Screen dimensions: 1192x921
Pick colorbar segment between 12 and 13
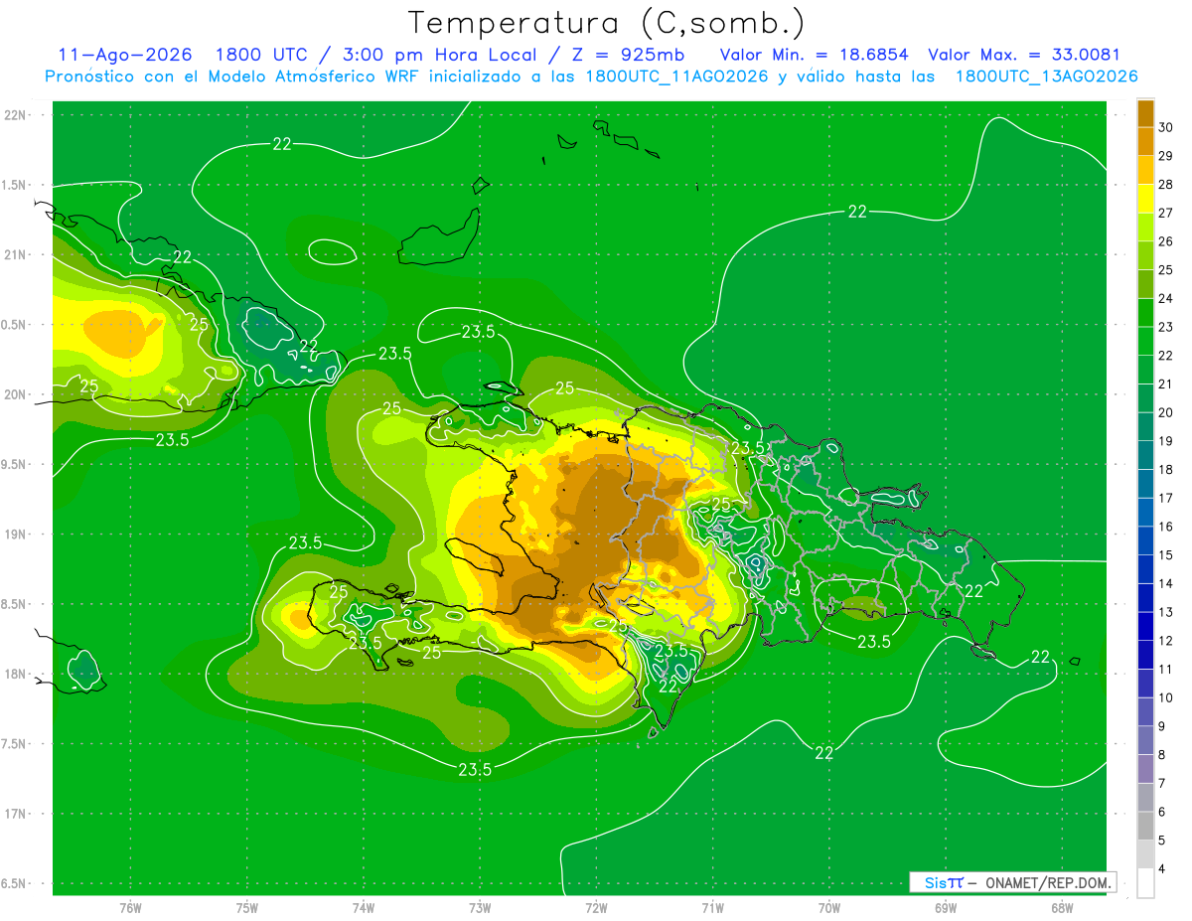point(1145,627)
